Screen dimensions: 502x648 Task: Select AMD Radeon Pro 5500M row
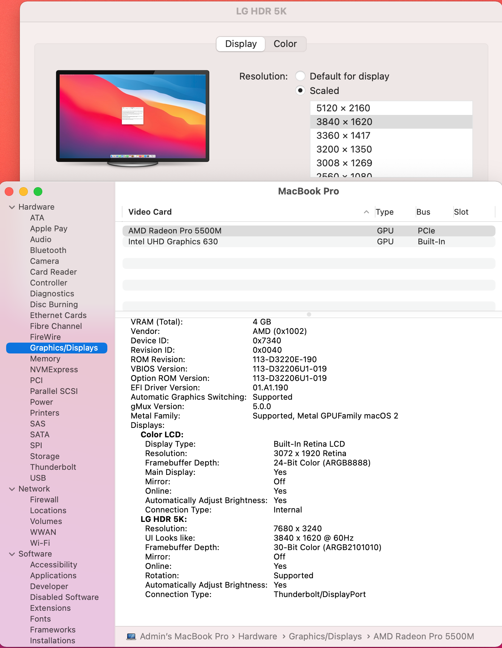(309, 231)
